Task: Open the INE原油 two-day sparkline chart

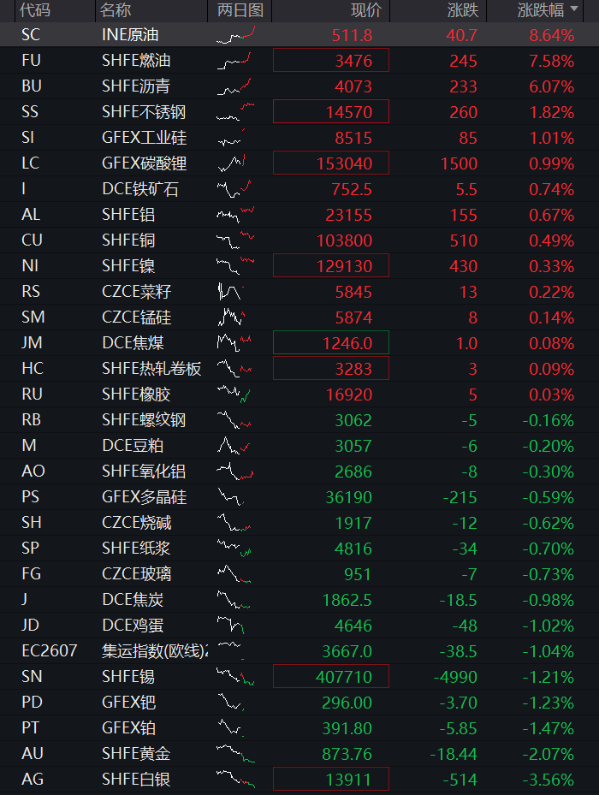Action: (236, 35)
